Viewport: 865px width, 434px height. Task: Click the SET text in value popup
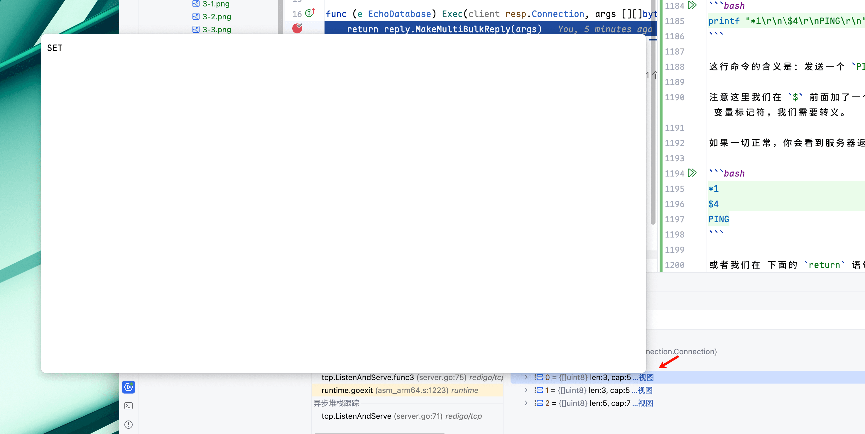click(x=55, y=48)
